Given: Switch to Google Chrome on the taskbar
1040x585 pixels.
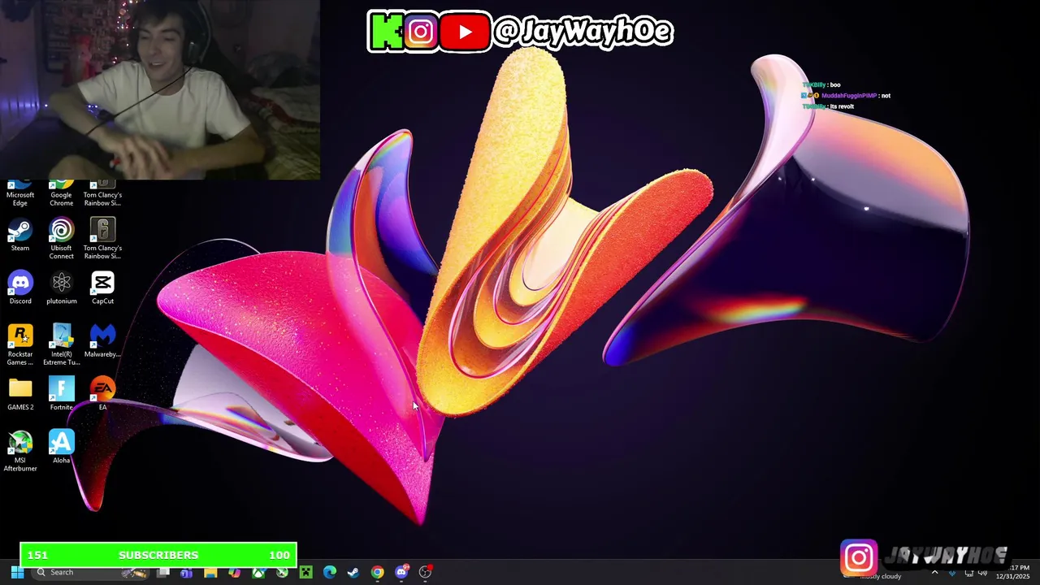Looking at the screenshot, I should 377,572.
